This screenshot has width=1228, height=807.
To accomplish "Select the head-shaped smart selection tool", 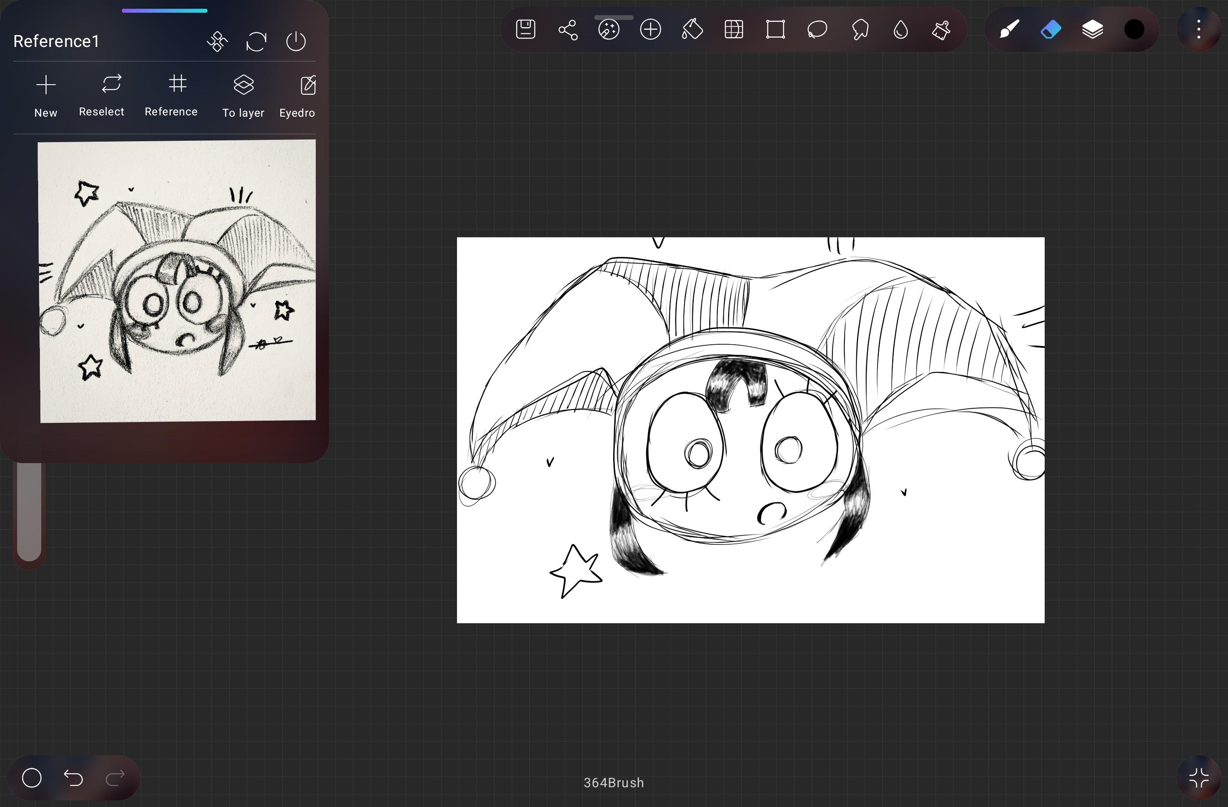I will [x=860, y=29].
